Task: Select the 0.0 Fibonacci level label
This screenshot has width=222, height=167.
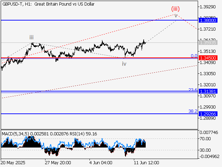Action: pos(194,56)
